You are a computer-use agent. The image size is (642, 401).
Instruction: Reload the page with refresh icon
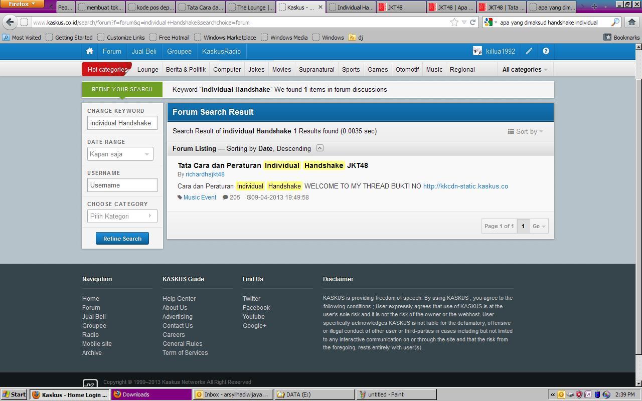472,22
